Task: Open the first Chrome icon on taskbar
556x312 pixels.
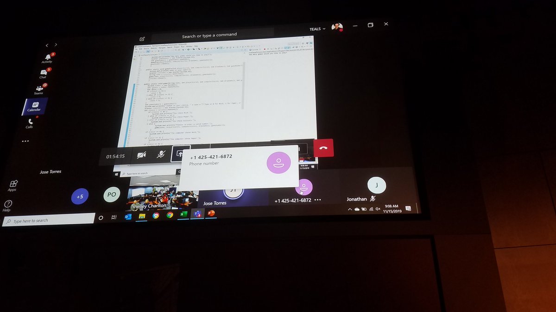Action: pyautogui.click(x=156, y=215)
